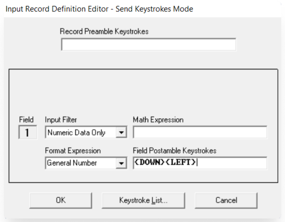Viewport: 285px width, 222px height.
Task: Cancel the Input Record Definition Editor
Action: click(x=226, y=200)
